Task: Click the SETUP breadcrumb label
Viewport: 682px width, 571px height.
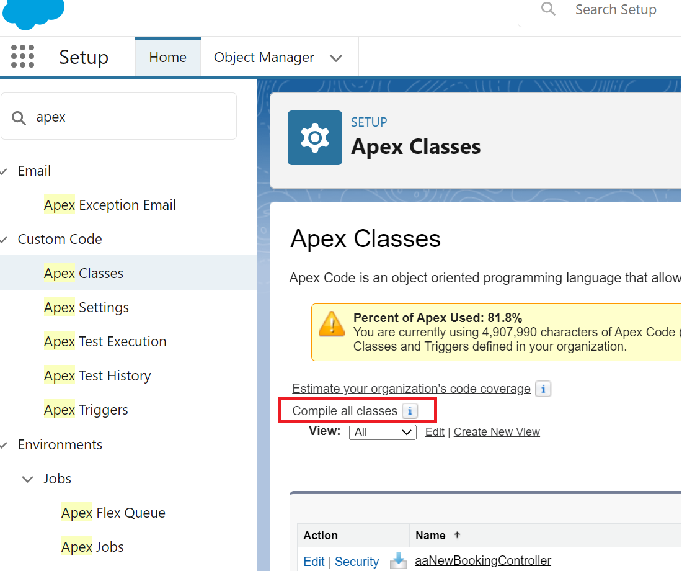Action: (369, 122)
